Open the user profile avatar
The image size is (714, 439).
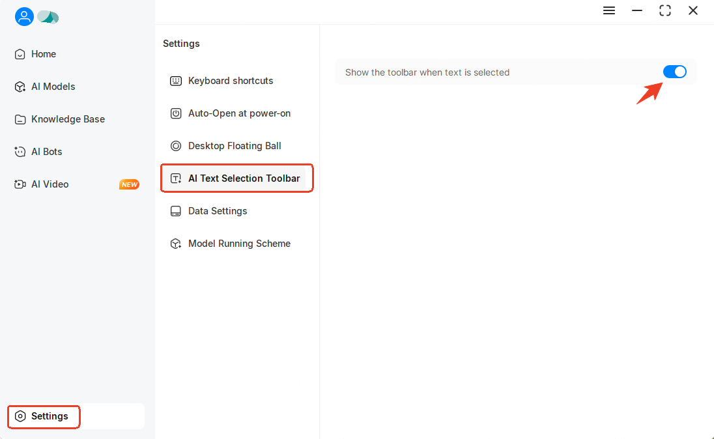tap(24, 16)
